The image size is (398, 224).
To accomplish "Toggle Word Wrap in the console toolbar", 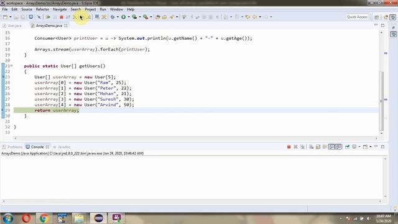I will (x=325, y=147).
